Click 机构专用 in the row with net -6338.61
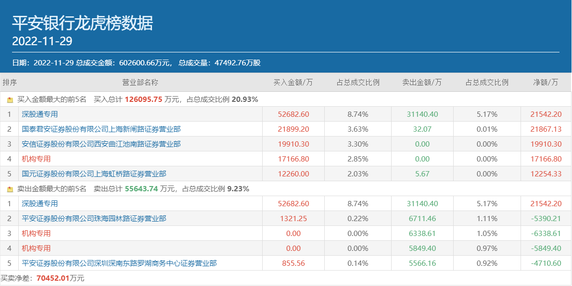This screenshot has height=286, width=572. (x=36, y=234)
